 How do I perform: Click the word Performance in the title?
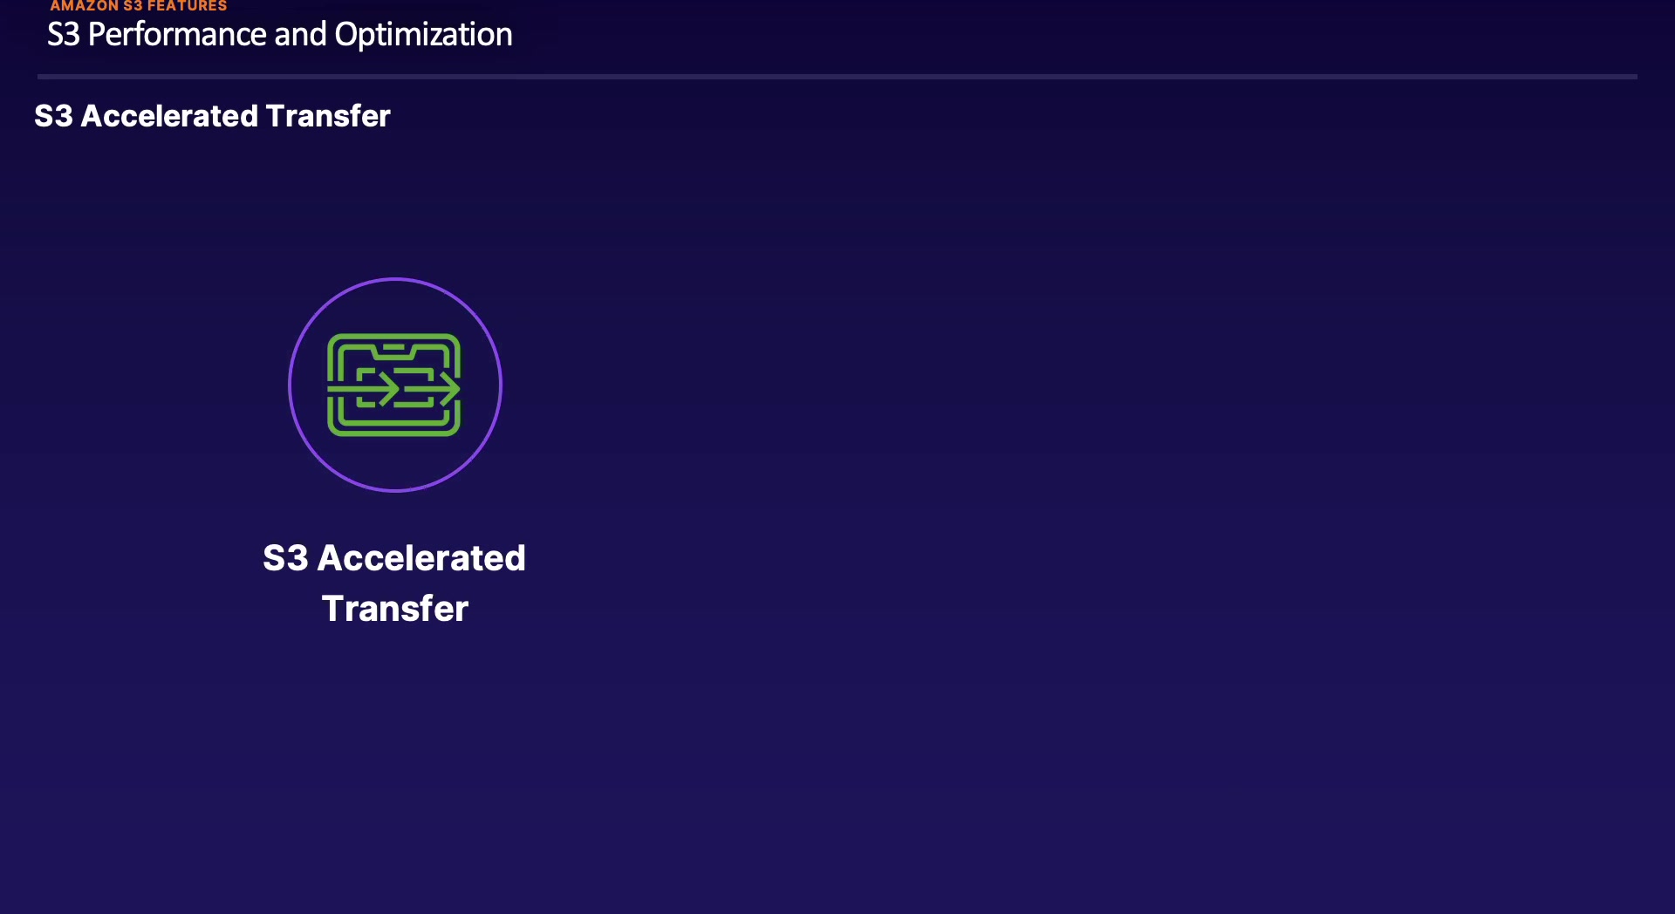tap(177, 35)
